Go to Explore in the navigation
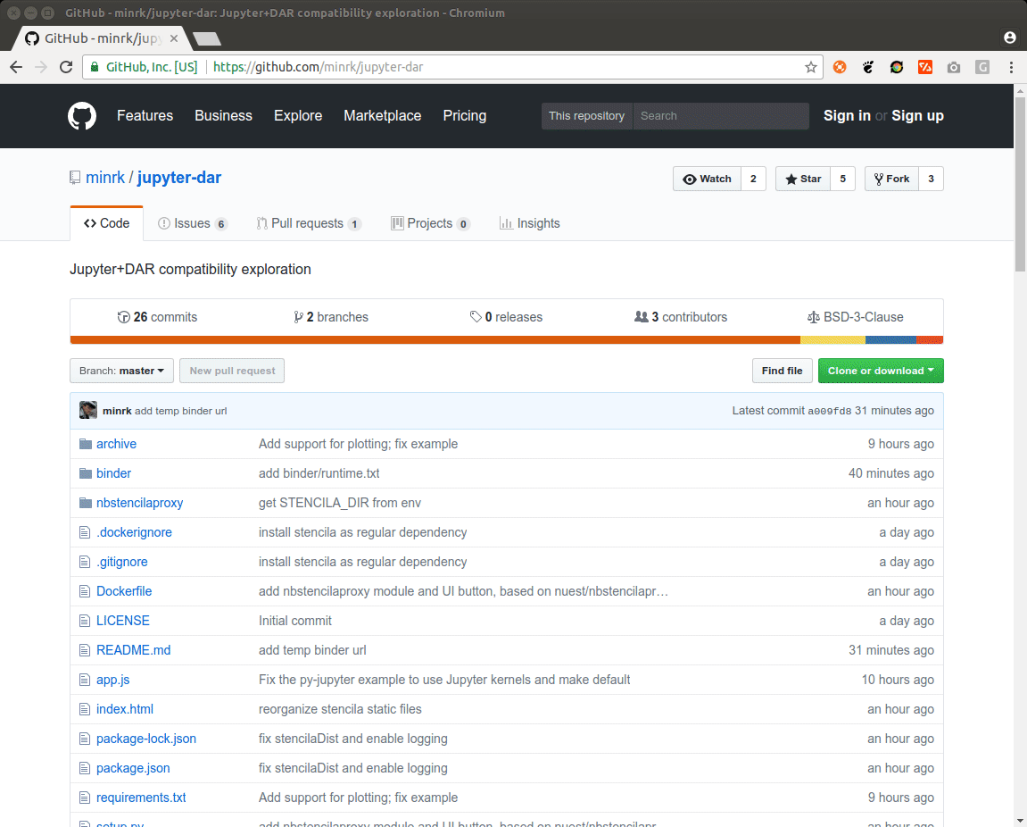1027x827 pixels. click(298, 116)
